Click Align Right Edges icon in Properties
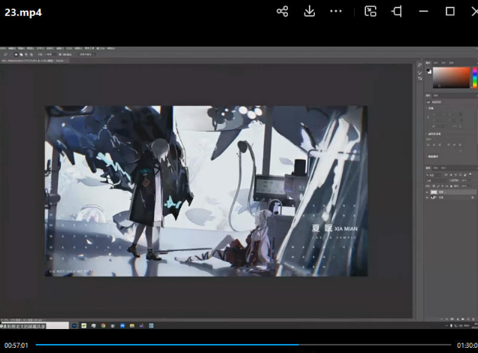 click(439, 145)
